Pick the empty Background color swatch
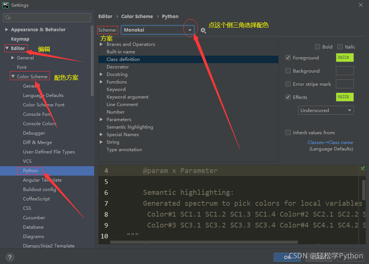Screen dimensions: 369x264 coord(345,71)
